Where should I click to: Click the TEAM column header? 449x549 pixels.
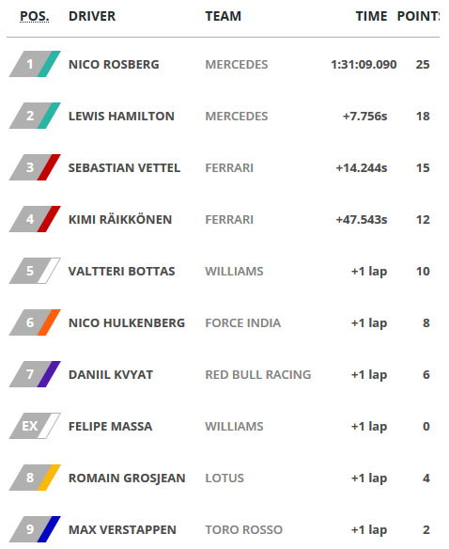224,16
